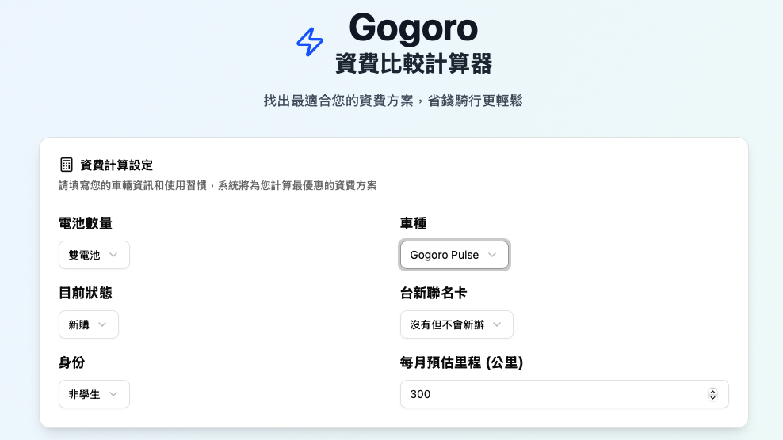Open the 車種 dropdown showing Gogoro Pulse
The width and height of the screenshot is (783, 440).
454,255
